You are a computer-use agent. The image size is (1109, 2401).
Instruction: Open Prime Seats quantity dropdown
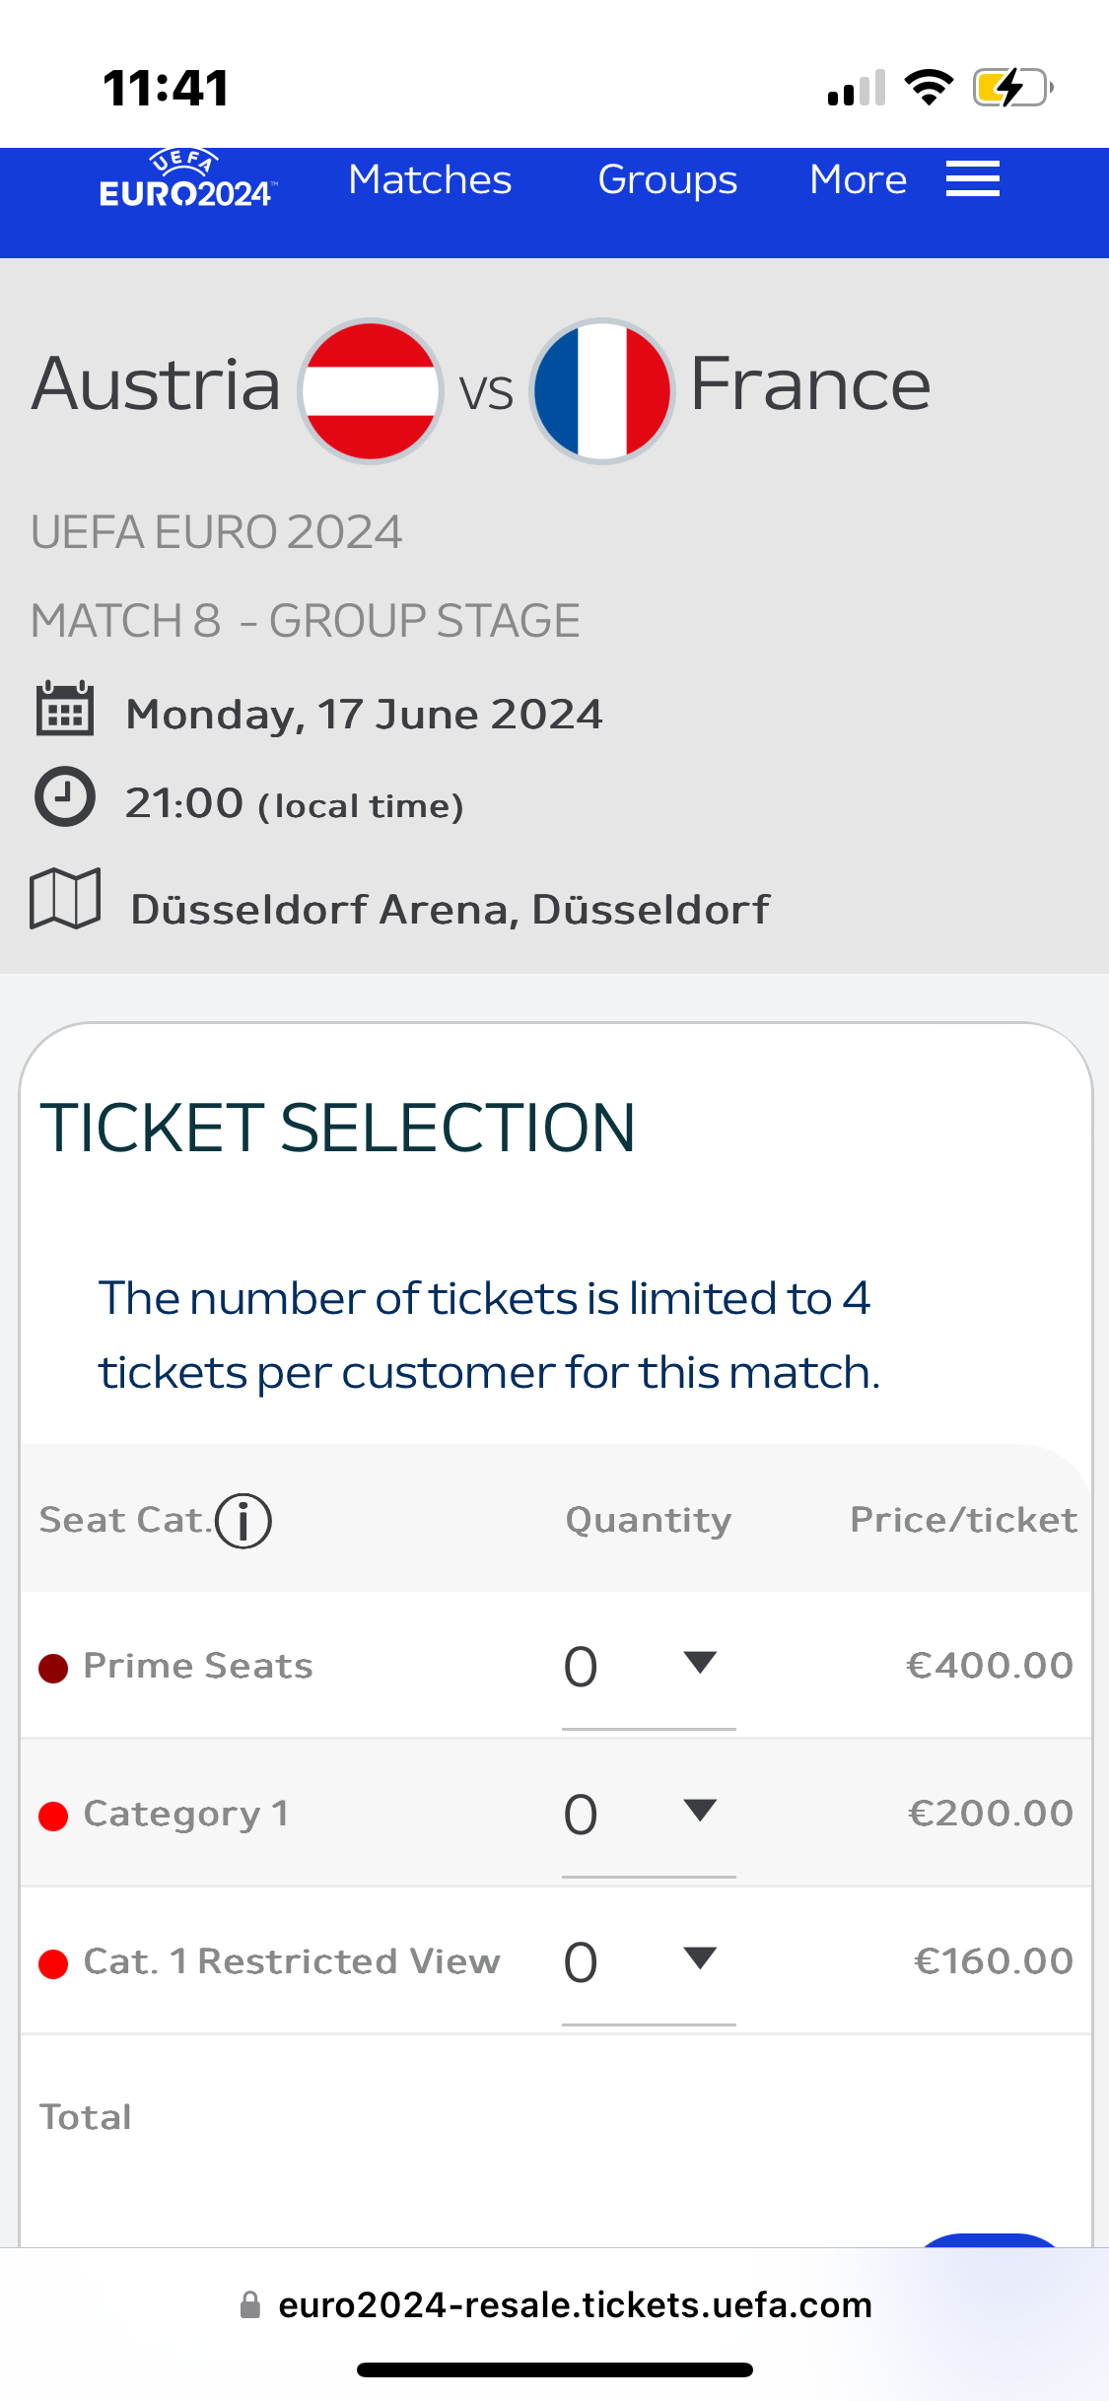point(648,1666)
